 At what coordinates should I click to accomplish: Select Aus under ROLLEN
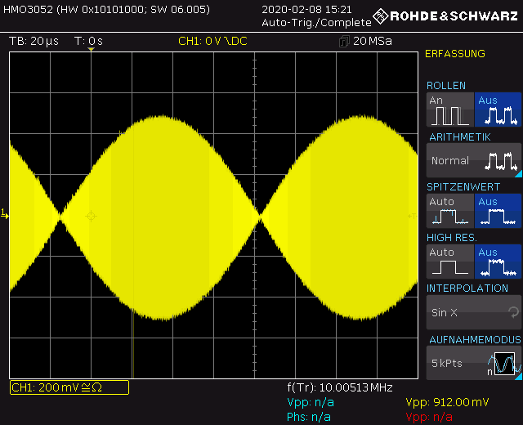(498, 110)
